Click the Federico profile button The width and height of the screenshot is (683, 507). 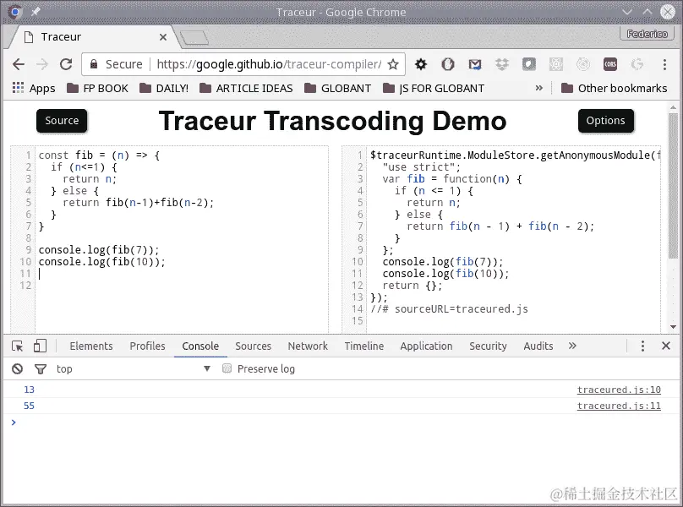click(647, 34)
